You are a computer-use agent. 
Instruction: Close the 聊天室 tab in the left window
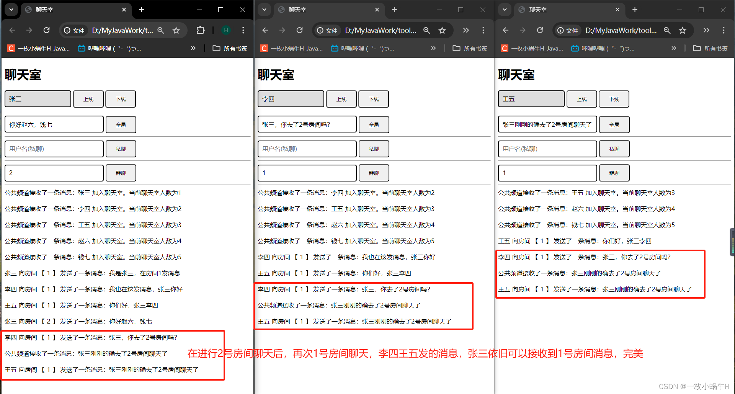click(124, 10)
